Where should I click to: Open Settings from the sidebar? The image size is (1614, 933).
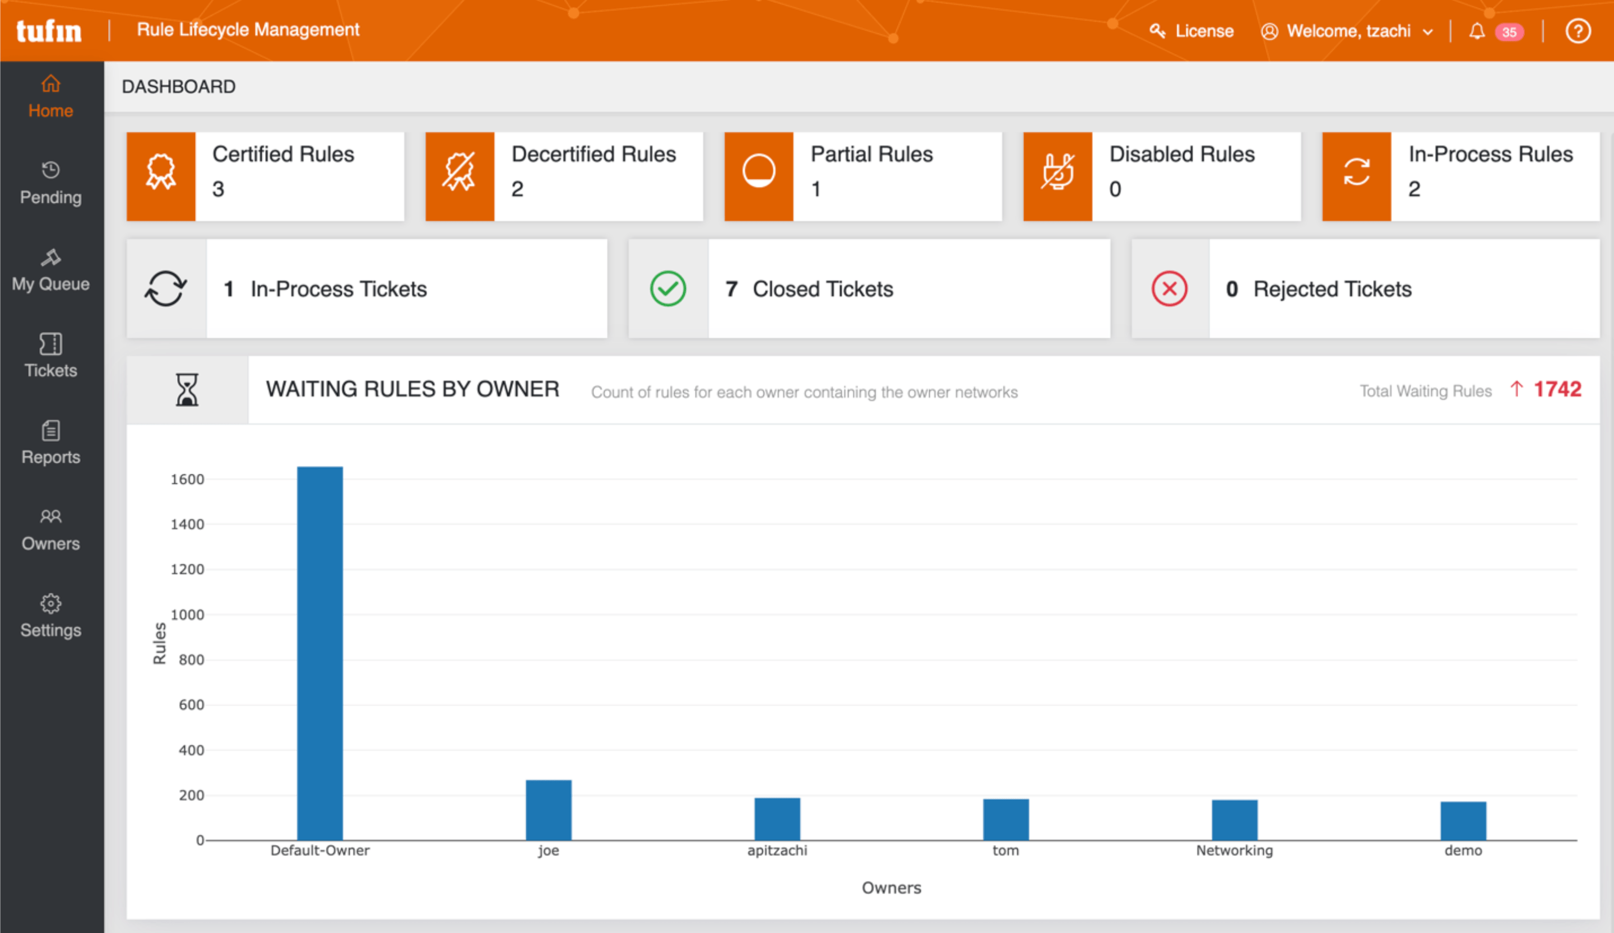50,615
